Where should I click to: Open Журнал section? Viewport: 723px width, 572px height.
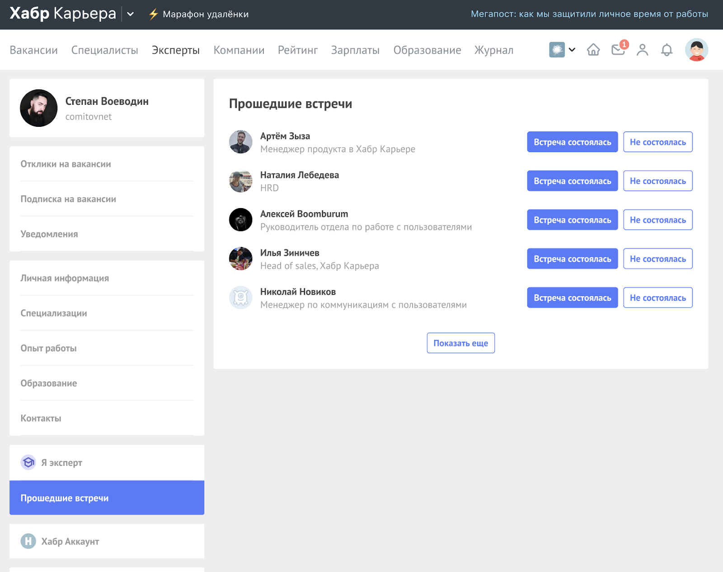(x=494, y=50)
